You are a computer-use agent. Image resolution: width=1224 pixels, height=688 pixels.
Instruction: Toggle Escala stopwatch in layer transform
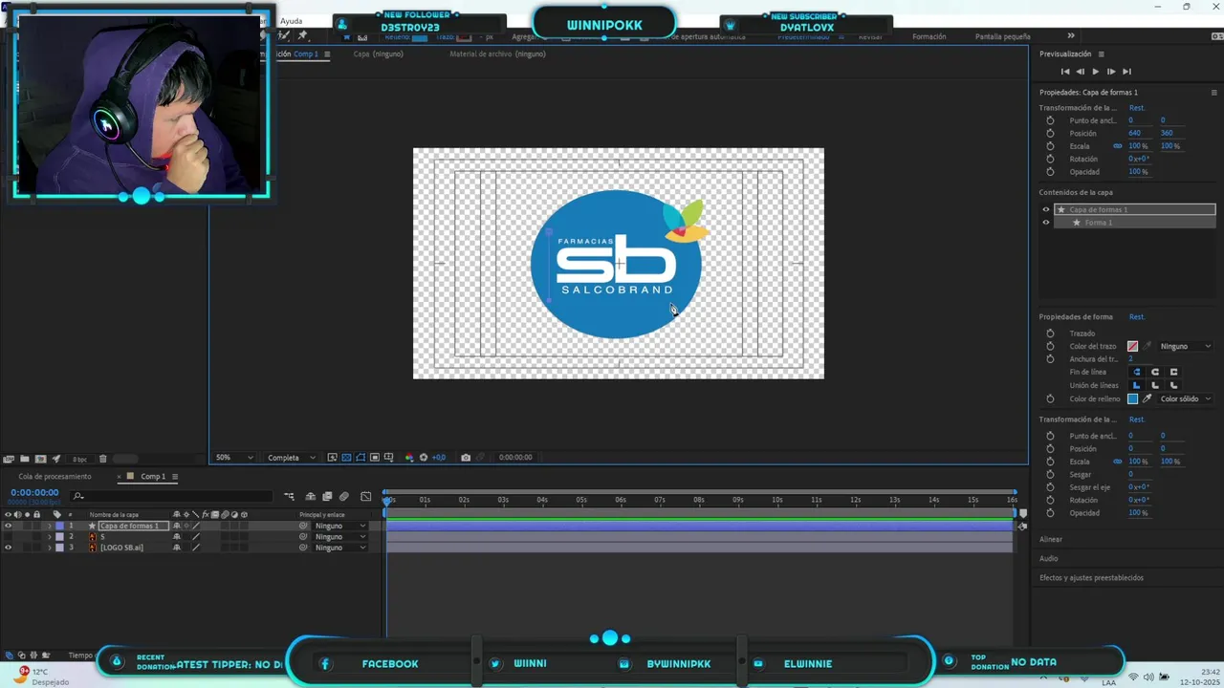[x=1050, y=146]
